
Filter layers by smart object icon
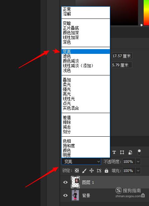click(130, 152)
